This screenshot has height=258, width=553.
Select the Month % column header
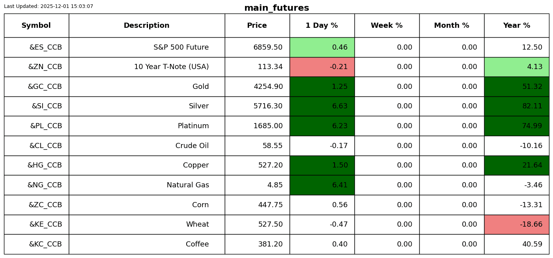(452, 26)
